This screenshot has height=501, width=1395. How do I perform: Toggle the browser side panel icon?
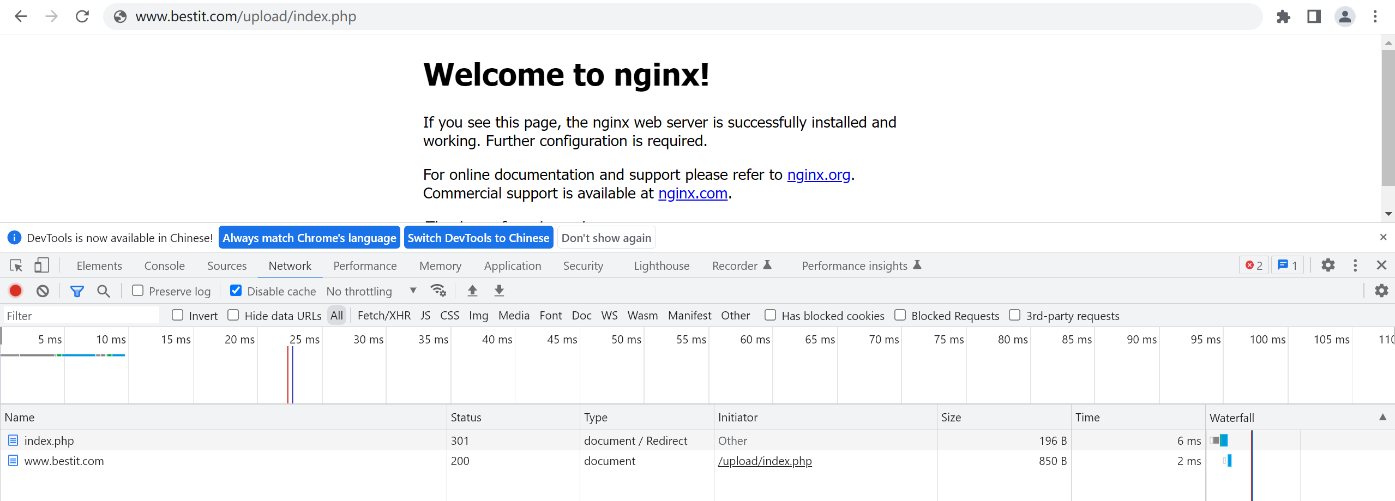click(1314, 17)
